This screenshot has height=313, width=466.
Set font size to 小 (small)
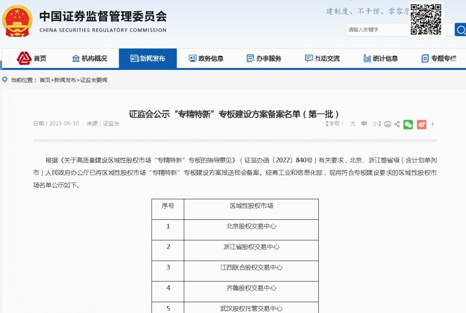pos(375,123)
